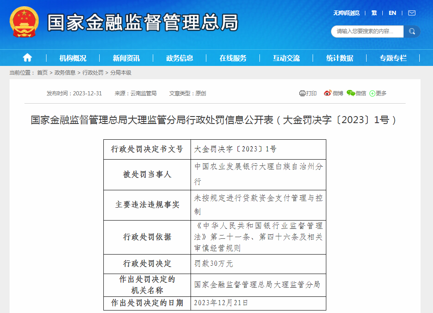Click the national emblem logo
433x313 pixels.
tap(24, 22)
